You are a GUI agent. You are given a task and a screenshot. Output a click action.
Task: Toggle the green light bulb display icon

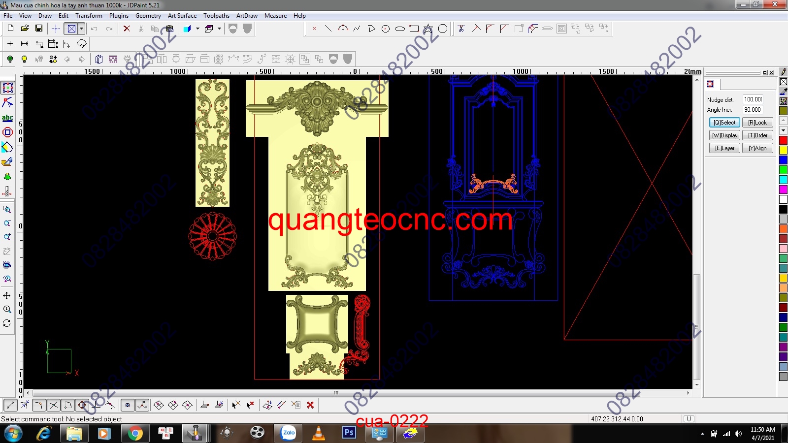[x=10, y=59]
